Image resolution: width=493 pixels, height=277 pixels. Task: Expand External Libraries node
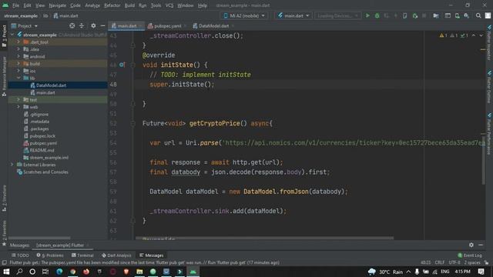(12, 165)
